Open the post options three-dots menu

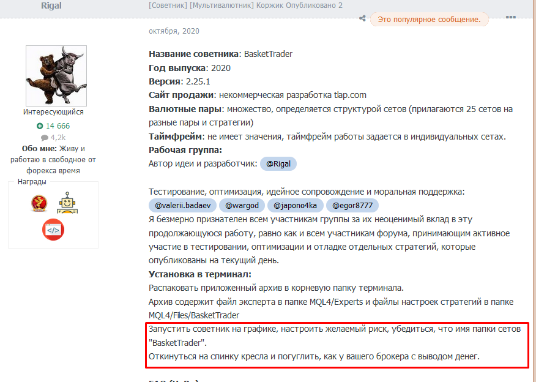pyautogui.click(x=511, y=17)
